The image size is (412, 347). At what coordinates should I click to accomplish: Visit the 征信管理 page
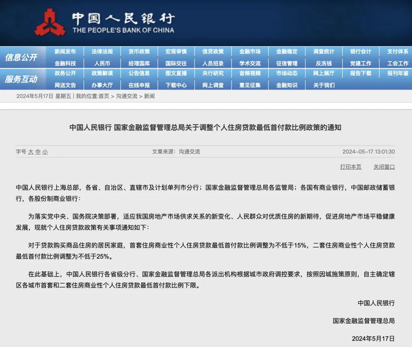287,63
